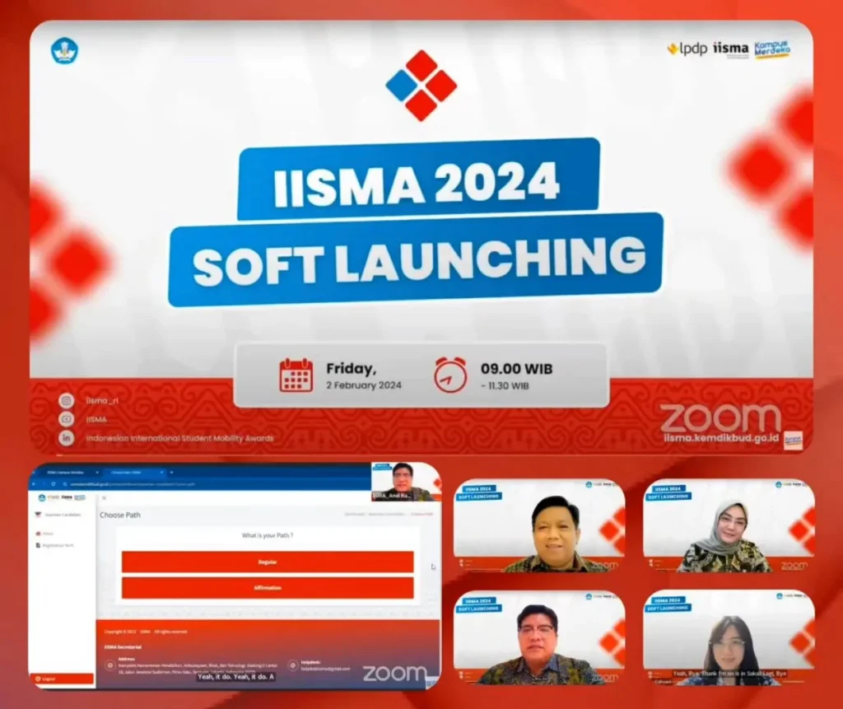The height and width of the screenshot is (709, 843).
Task: Click the alarm clock icon beside 09.00 WIB
Action: [450, 375]
